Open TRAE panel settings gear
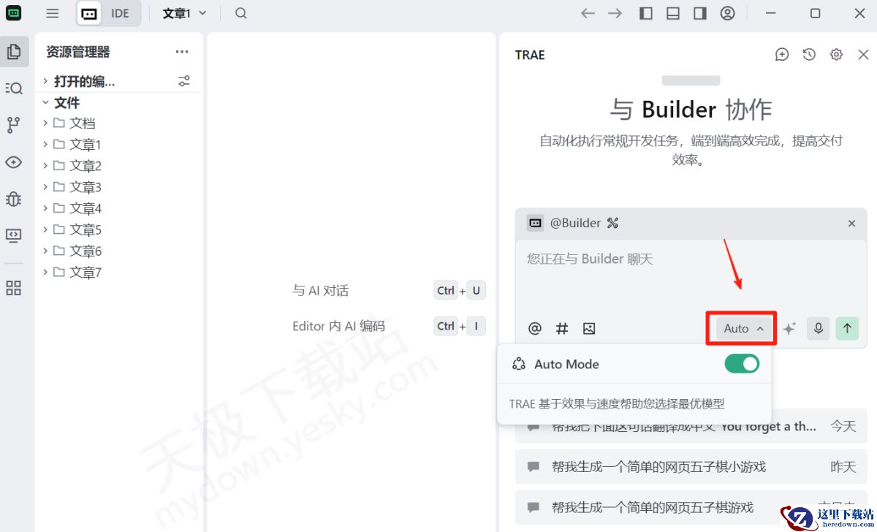 pos(836,55)
